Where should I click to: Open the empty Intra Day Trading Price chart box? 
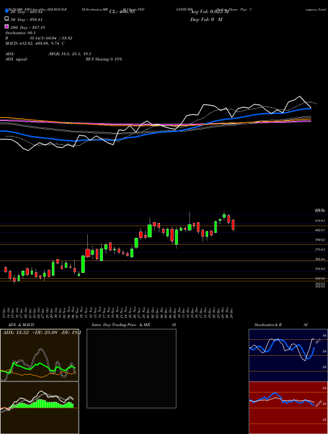(131, 368)
